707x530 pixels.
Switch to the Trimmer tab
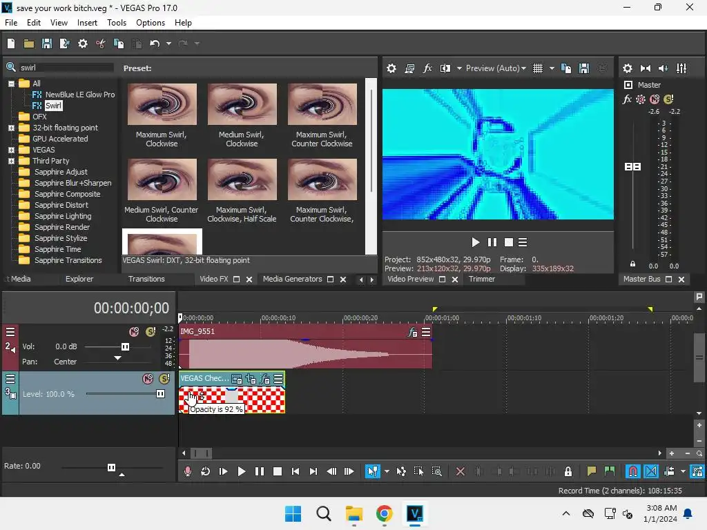(481, 279)
